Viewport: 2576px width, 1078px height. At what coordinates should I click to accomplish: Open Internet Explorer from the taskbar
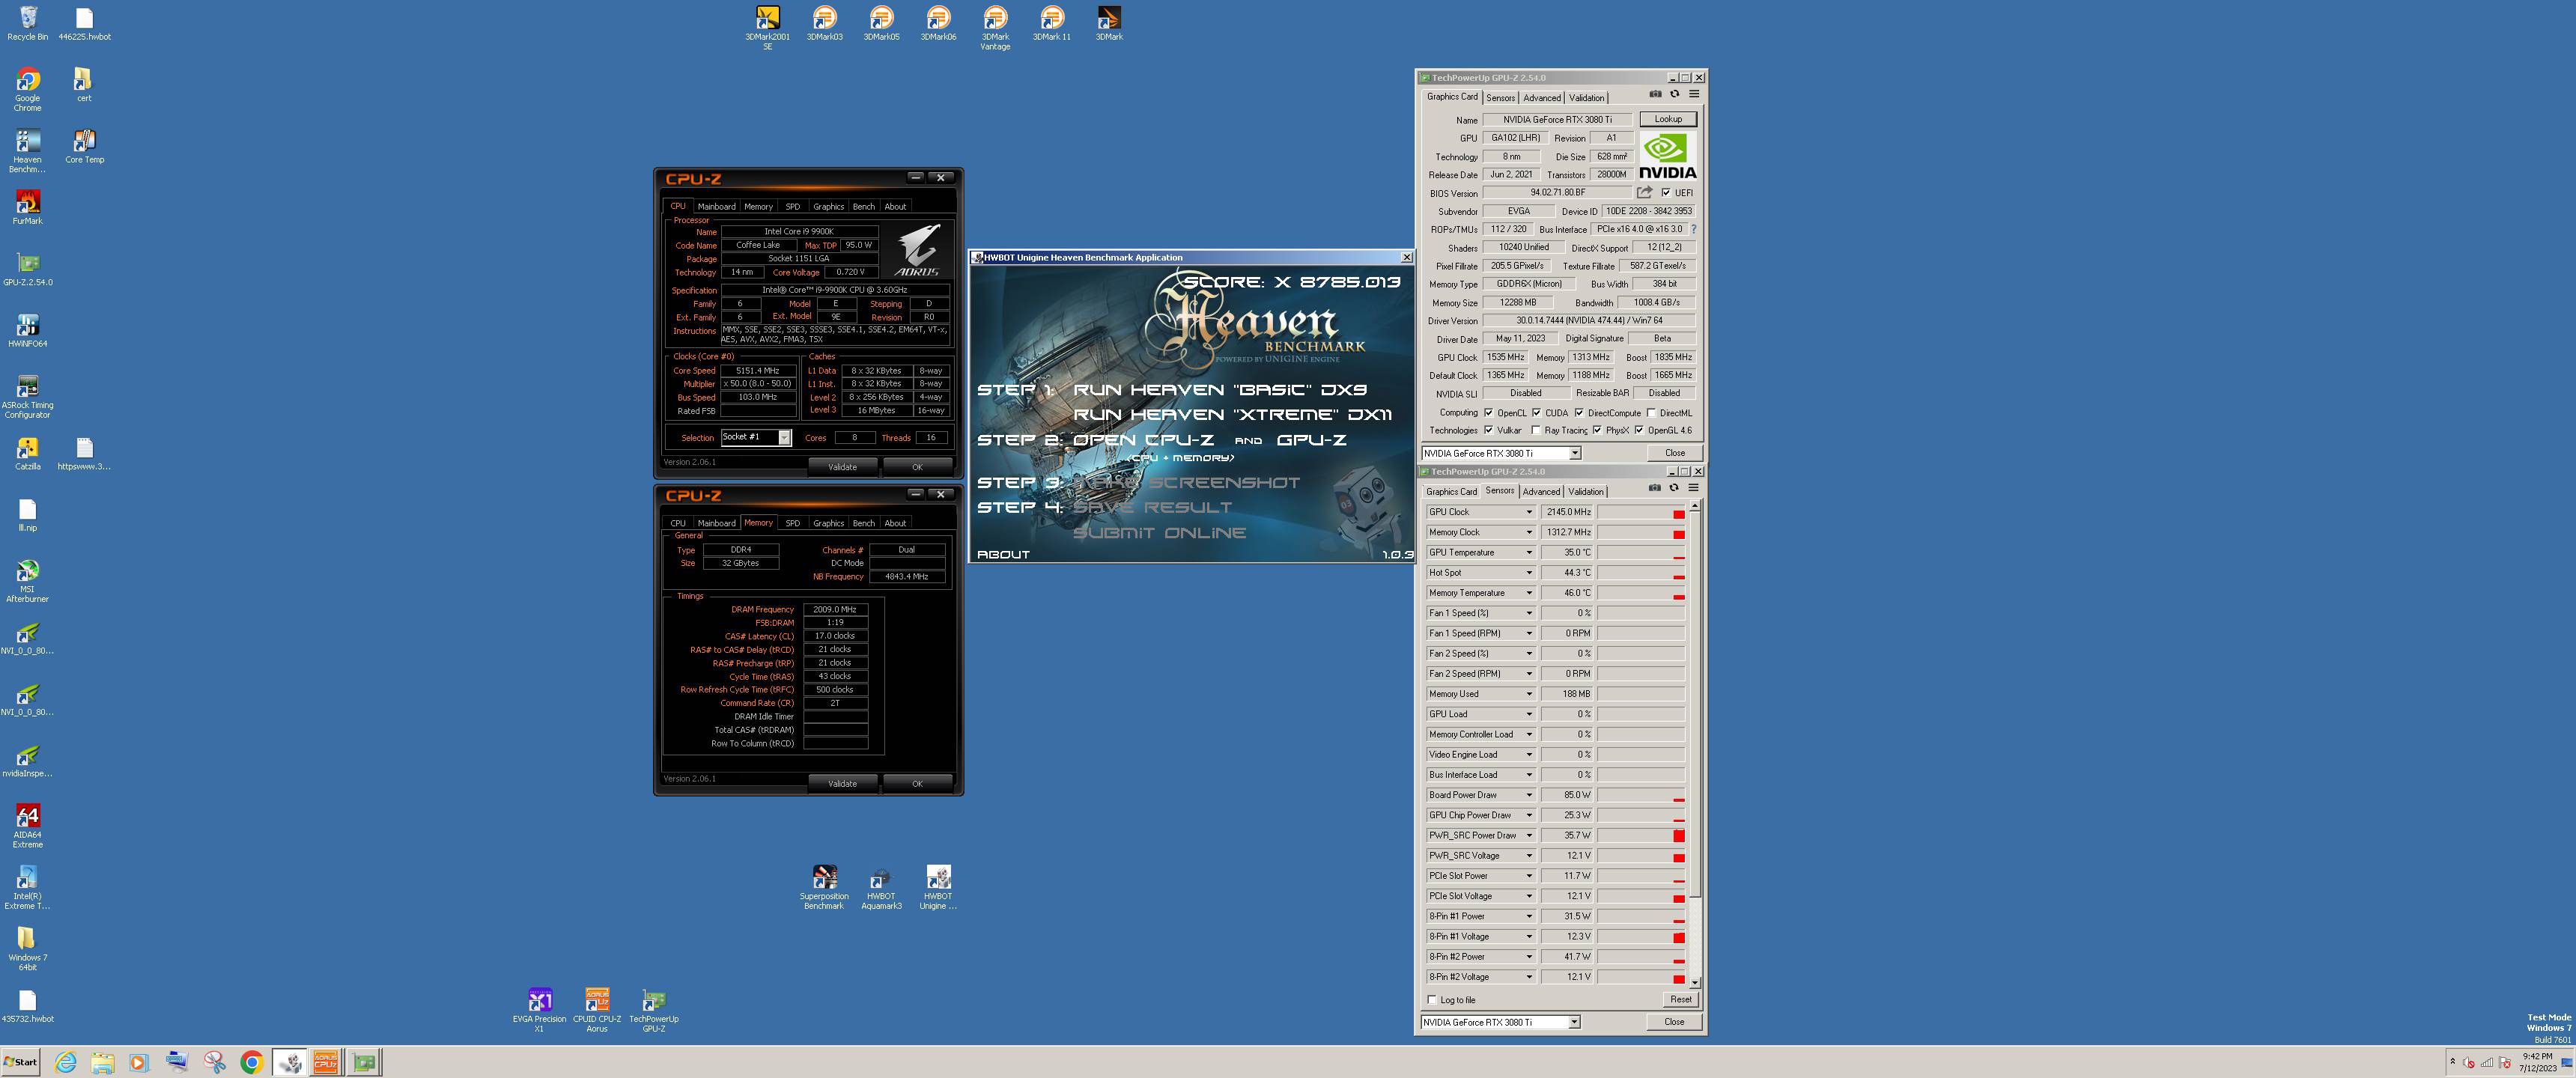point(65,1062)
